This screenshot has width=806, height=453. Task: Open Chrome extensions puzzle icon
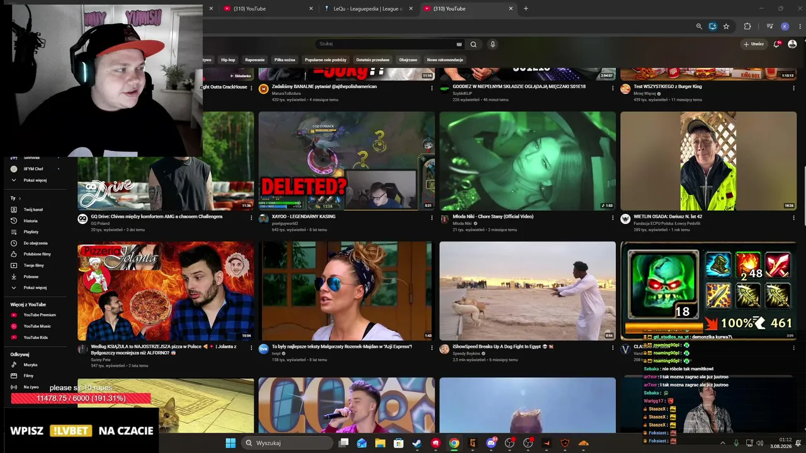click(x=747, y=26)
